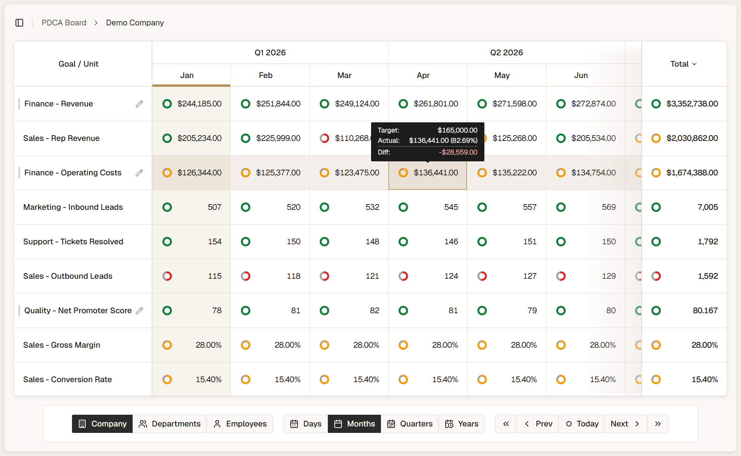
Task: Go to Prev period
Action: (538, 424)
